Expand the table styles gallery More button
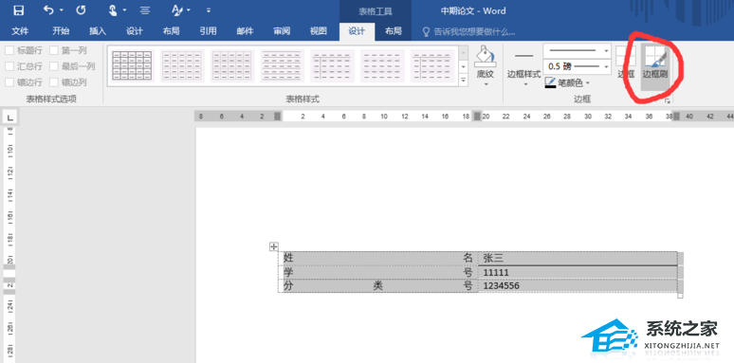Screen dimensions: 734x363 [x=464, y=81]
